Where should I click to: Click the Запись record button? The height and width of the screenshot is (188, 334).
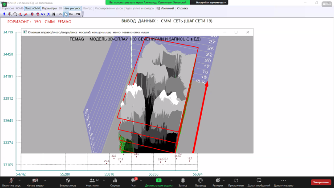coord(183,182)
